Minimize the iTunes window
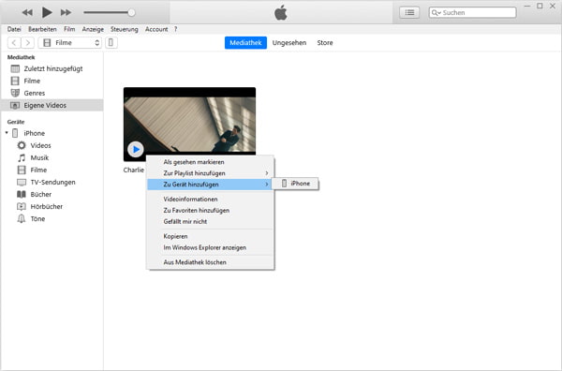This screenshot has height=371, width=562. 527,7
